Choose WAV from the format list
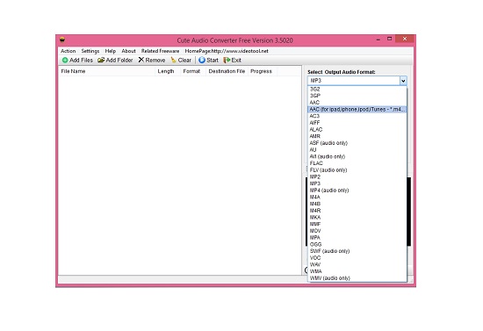The height and width of the screenshot is (331, 483). click(x=357, y=265)
